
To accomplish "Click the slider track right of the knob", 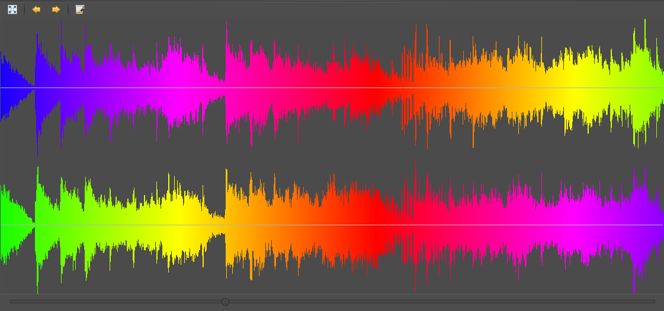I will (442, 302).
